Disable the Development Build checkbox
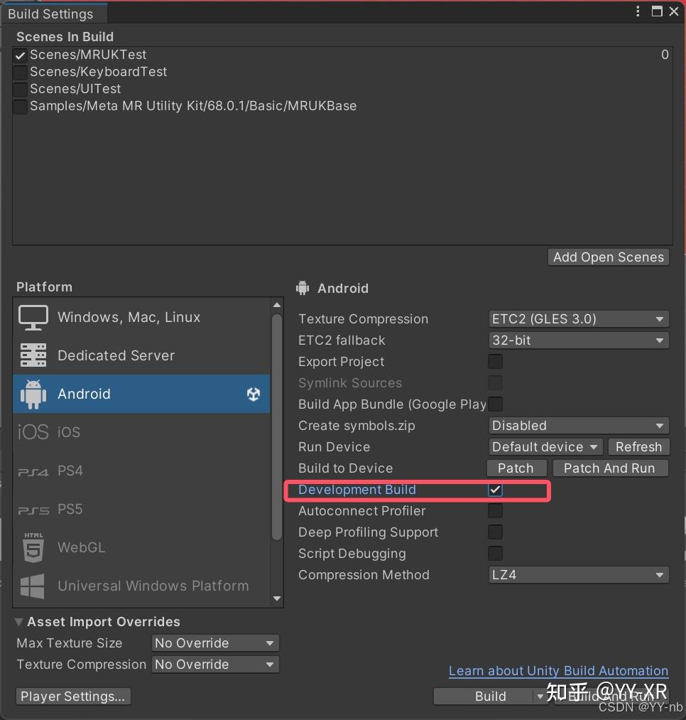The image size is (686, 720). 495,490
